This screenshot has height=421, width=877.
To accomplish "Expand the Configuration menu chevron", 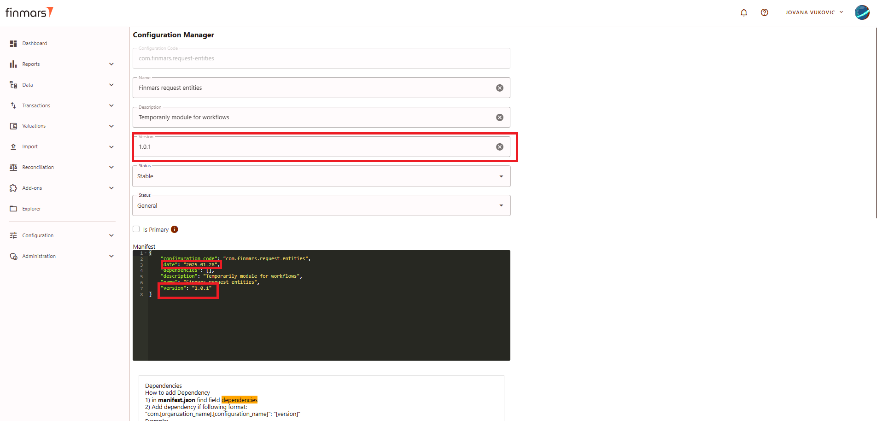I will 111,235.
